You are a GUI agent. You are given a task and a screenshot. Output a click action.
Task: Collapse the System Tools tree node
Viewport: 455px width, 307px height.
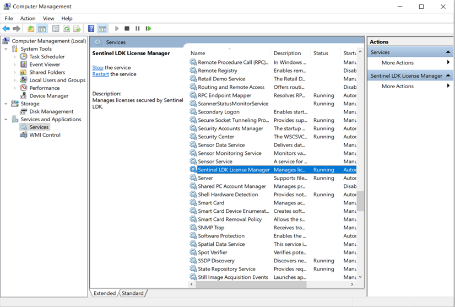[6, 49]
